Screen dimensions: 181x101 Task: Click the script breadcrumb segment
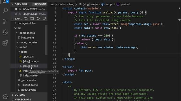[109, 4]
